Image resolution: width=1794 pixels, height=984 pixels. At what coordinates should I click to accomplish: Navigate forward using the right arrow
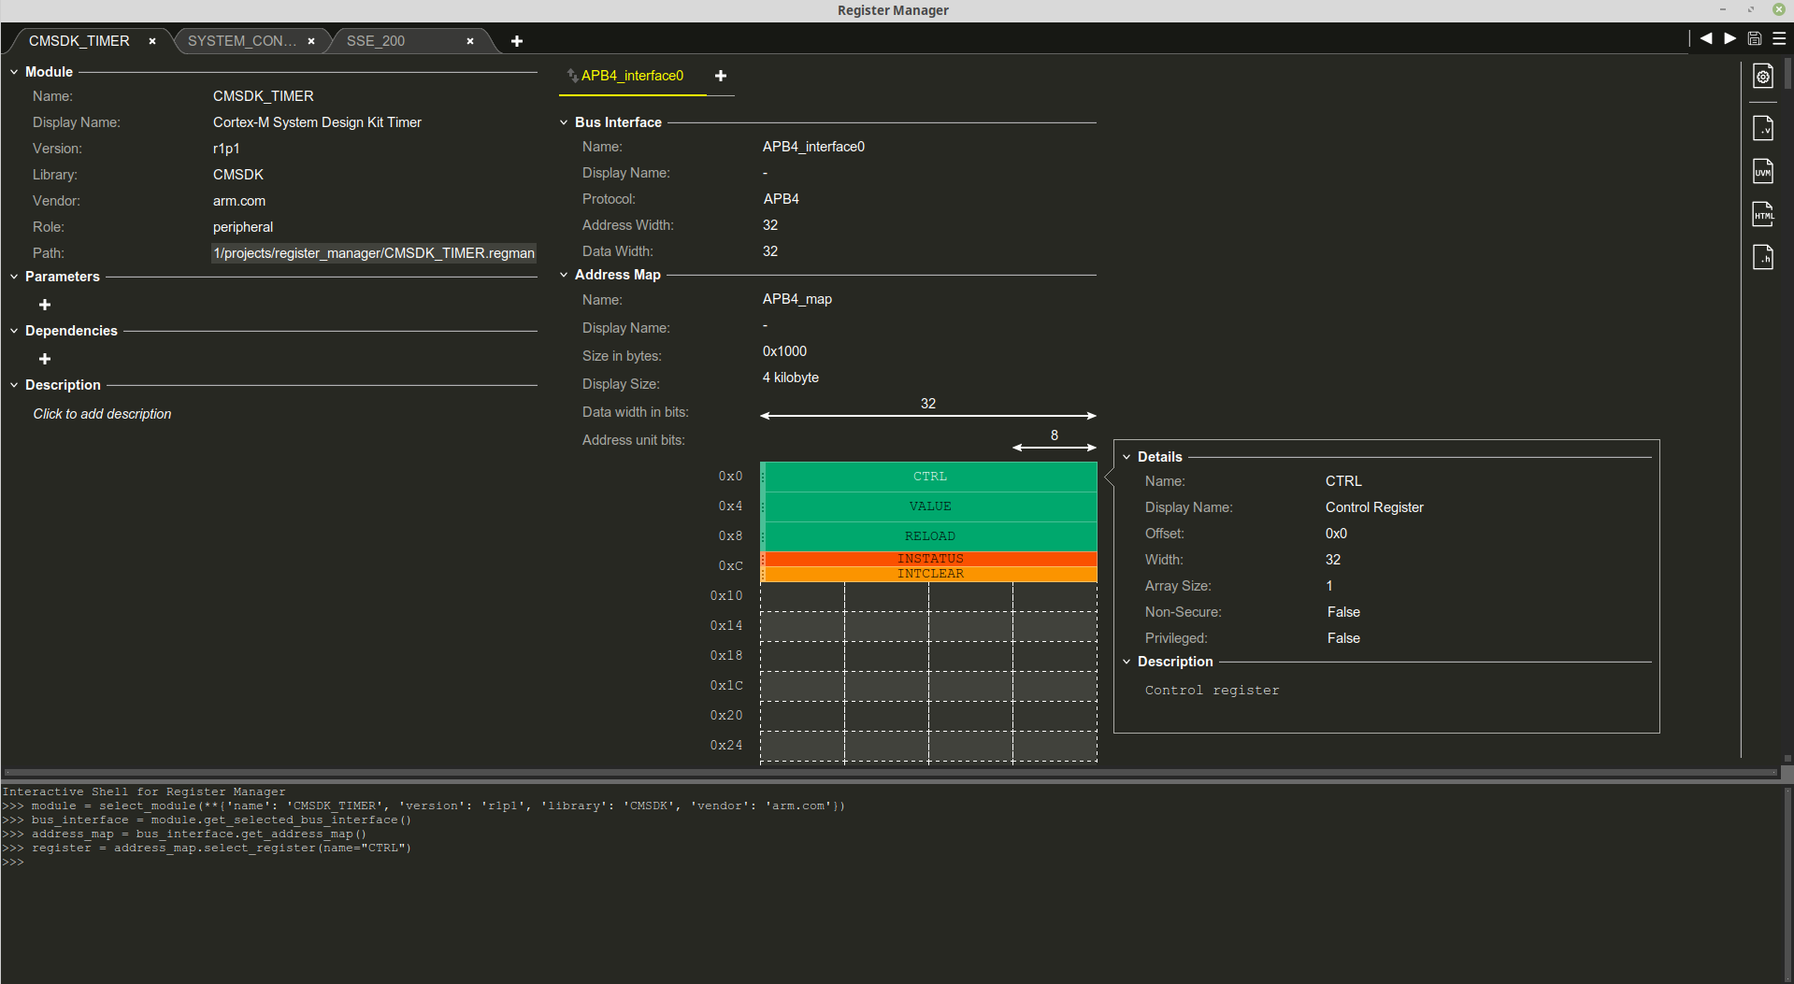tap(1729, 38)
